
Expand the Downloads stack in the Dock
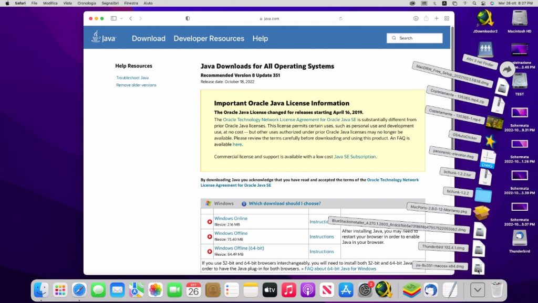click(x=477, y=289)
